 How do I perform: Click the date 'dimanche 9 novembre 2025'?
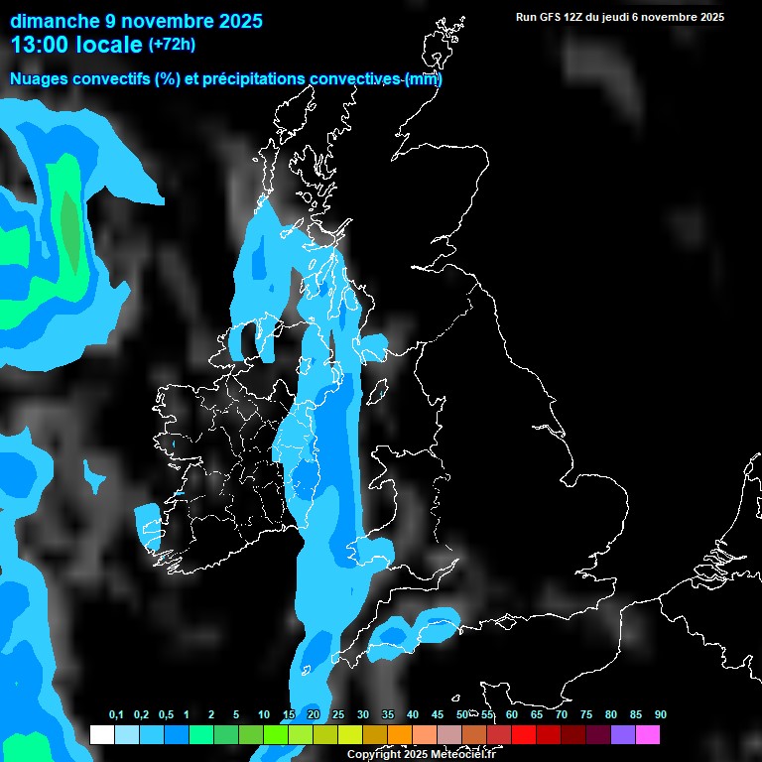click(x=136, y=20)
